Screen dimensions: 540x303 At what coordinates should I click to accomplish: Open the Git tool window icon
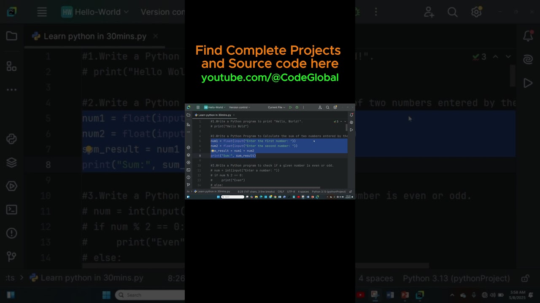click(x=189, y=184)
